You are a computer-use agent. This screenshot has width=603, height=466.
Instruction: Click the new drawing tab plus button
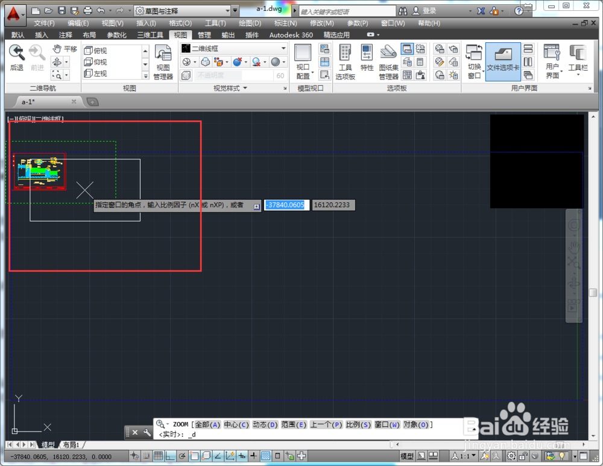tap(93, 101)
